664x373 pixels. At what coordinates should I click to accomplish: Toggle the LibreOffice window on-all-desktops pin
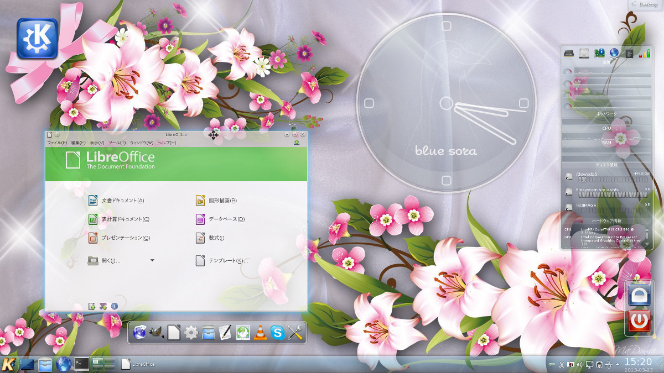coord(57,134)
